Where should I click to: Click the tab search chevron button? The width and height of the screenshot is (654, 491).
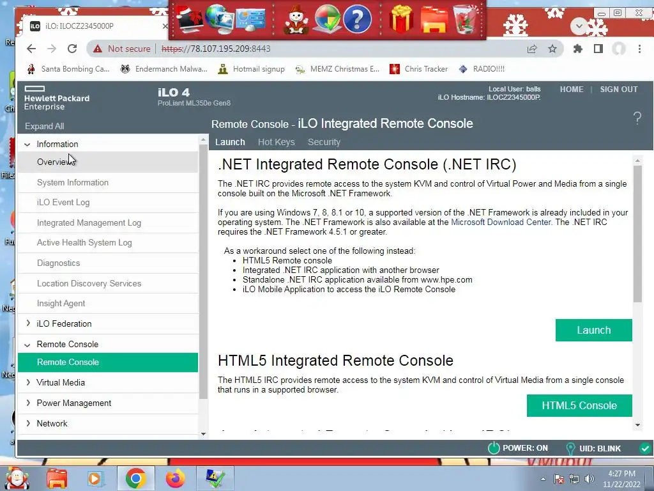579,26
